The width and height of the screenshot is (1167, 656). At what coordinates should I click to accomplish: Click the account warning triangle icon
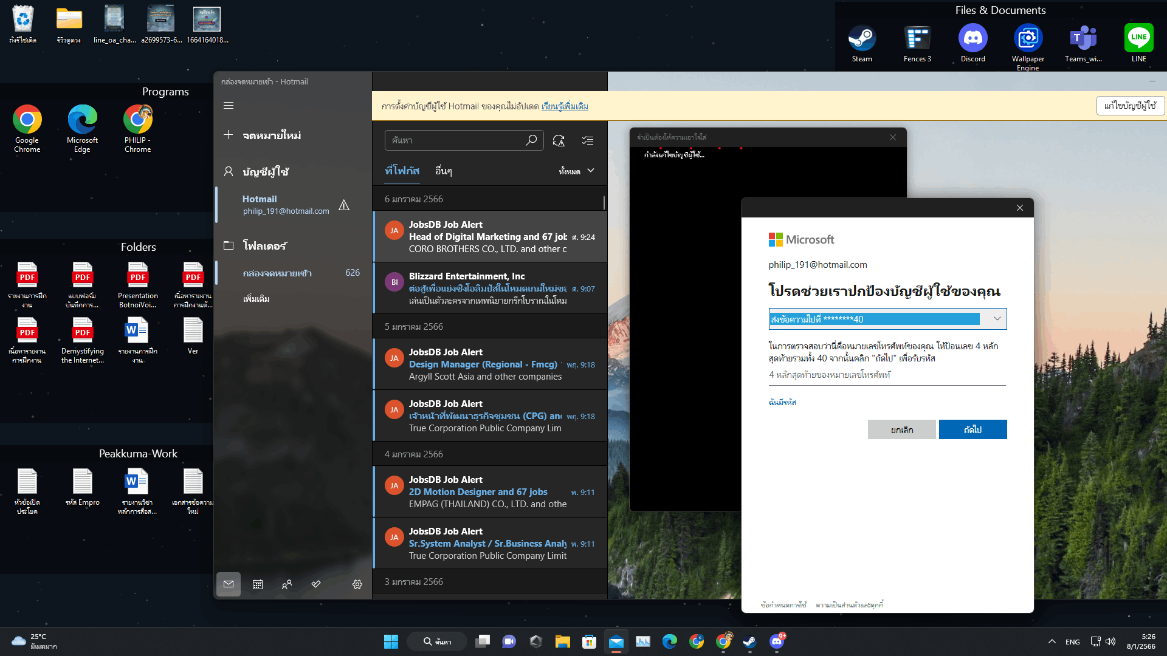pos(344,205)
